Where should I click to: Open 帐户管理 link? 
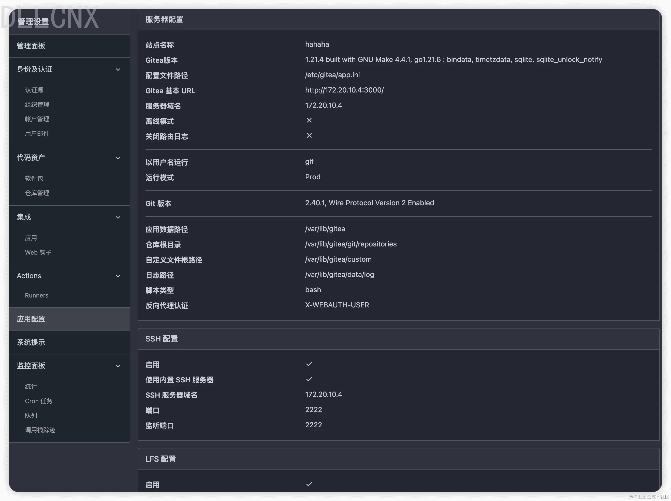(37, 119)
